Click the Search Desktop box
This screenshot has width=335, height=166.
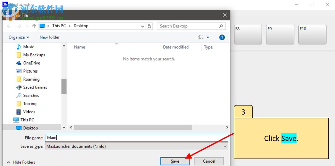coord(191,26)
